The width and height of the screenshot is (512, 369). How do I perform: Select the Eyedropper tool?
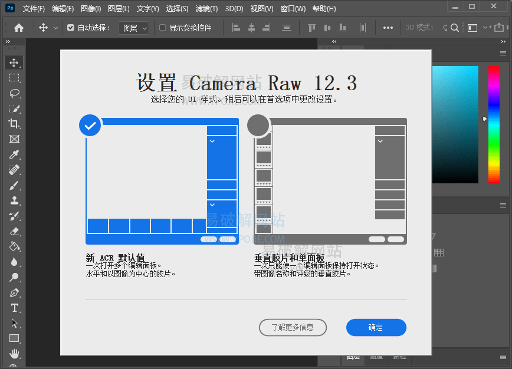click(14, 154)
